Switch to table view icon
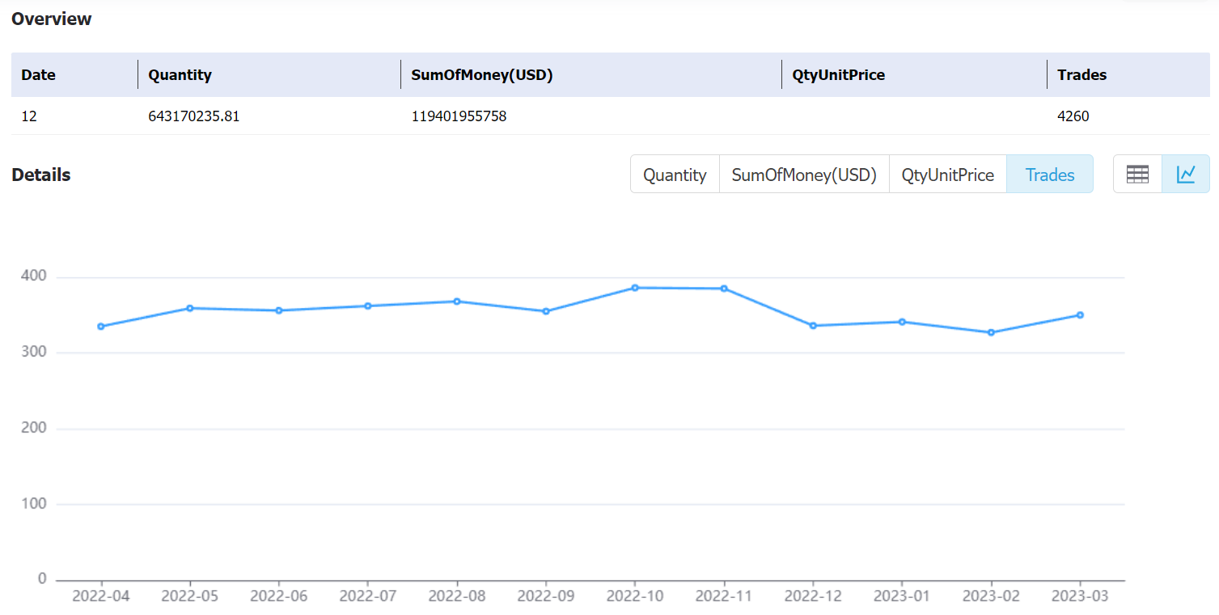Image resolution: width=1219 pixels, height=615 pixels. [x=1137, y=174]
